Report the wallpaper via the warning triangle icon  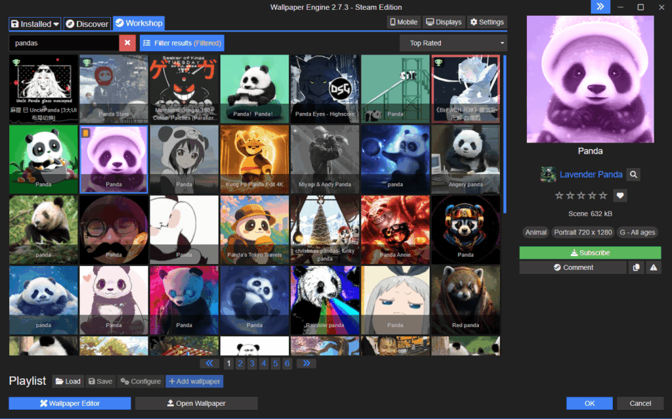pyautogui.click(x=654, y=267)
